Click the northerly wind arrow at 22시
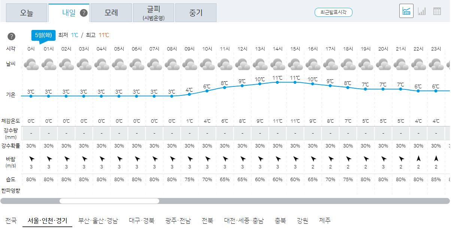Viewport: 451px width, 232px height. pos(418,159)
